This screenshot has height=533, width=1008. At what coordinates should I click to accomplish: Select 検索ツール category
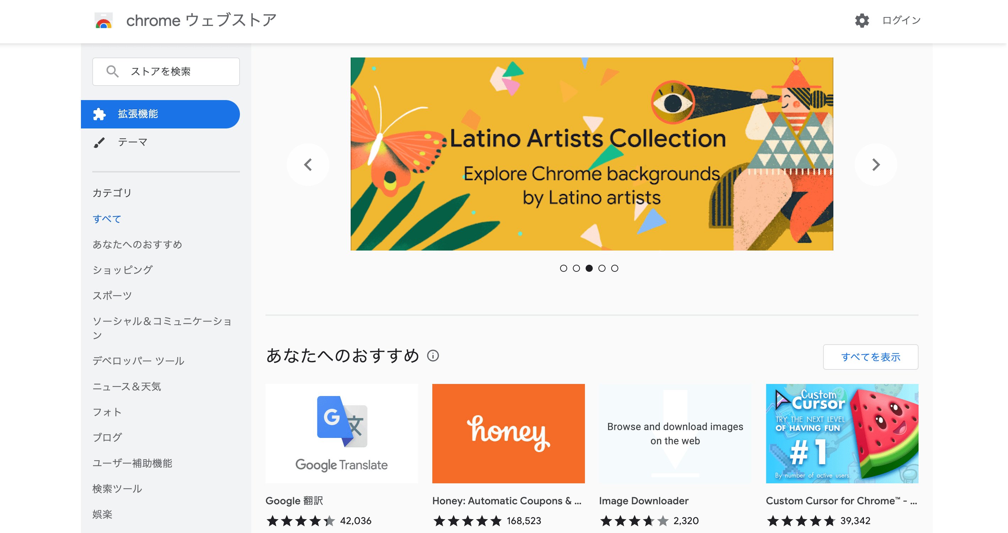[x=117, y=489]
